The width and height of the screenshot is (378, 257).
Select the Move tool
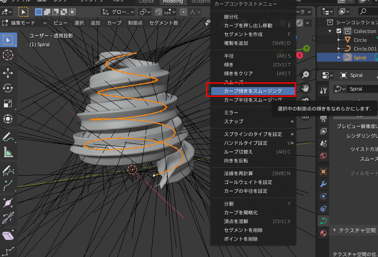coord(8,73)
